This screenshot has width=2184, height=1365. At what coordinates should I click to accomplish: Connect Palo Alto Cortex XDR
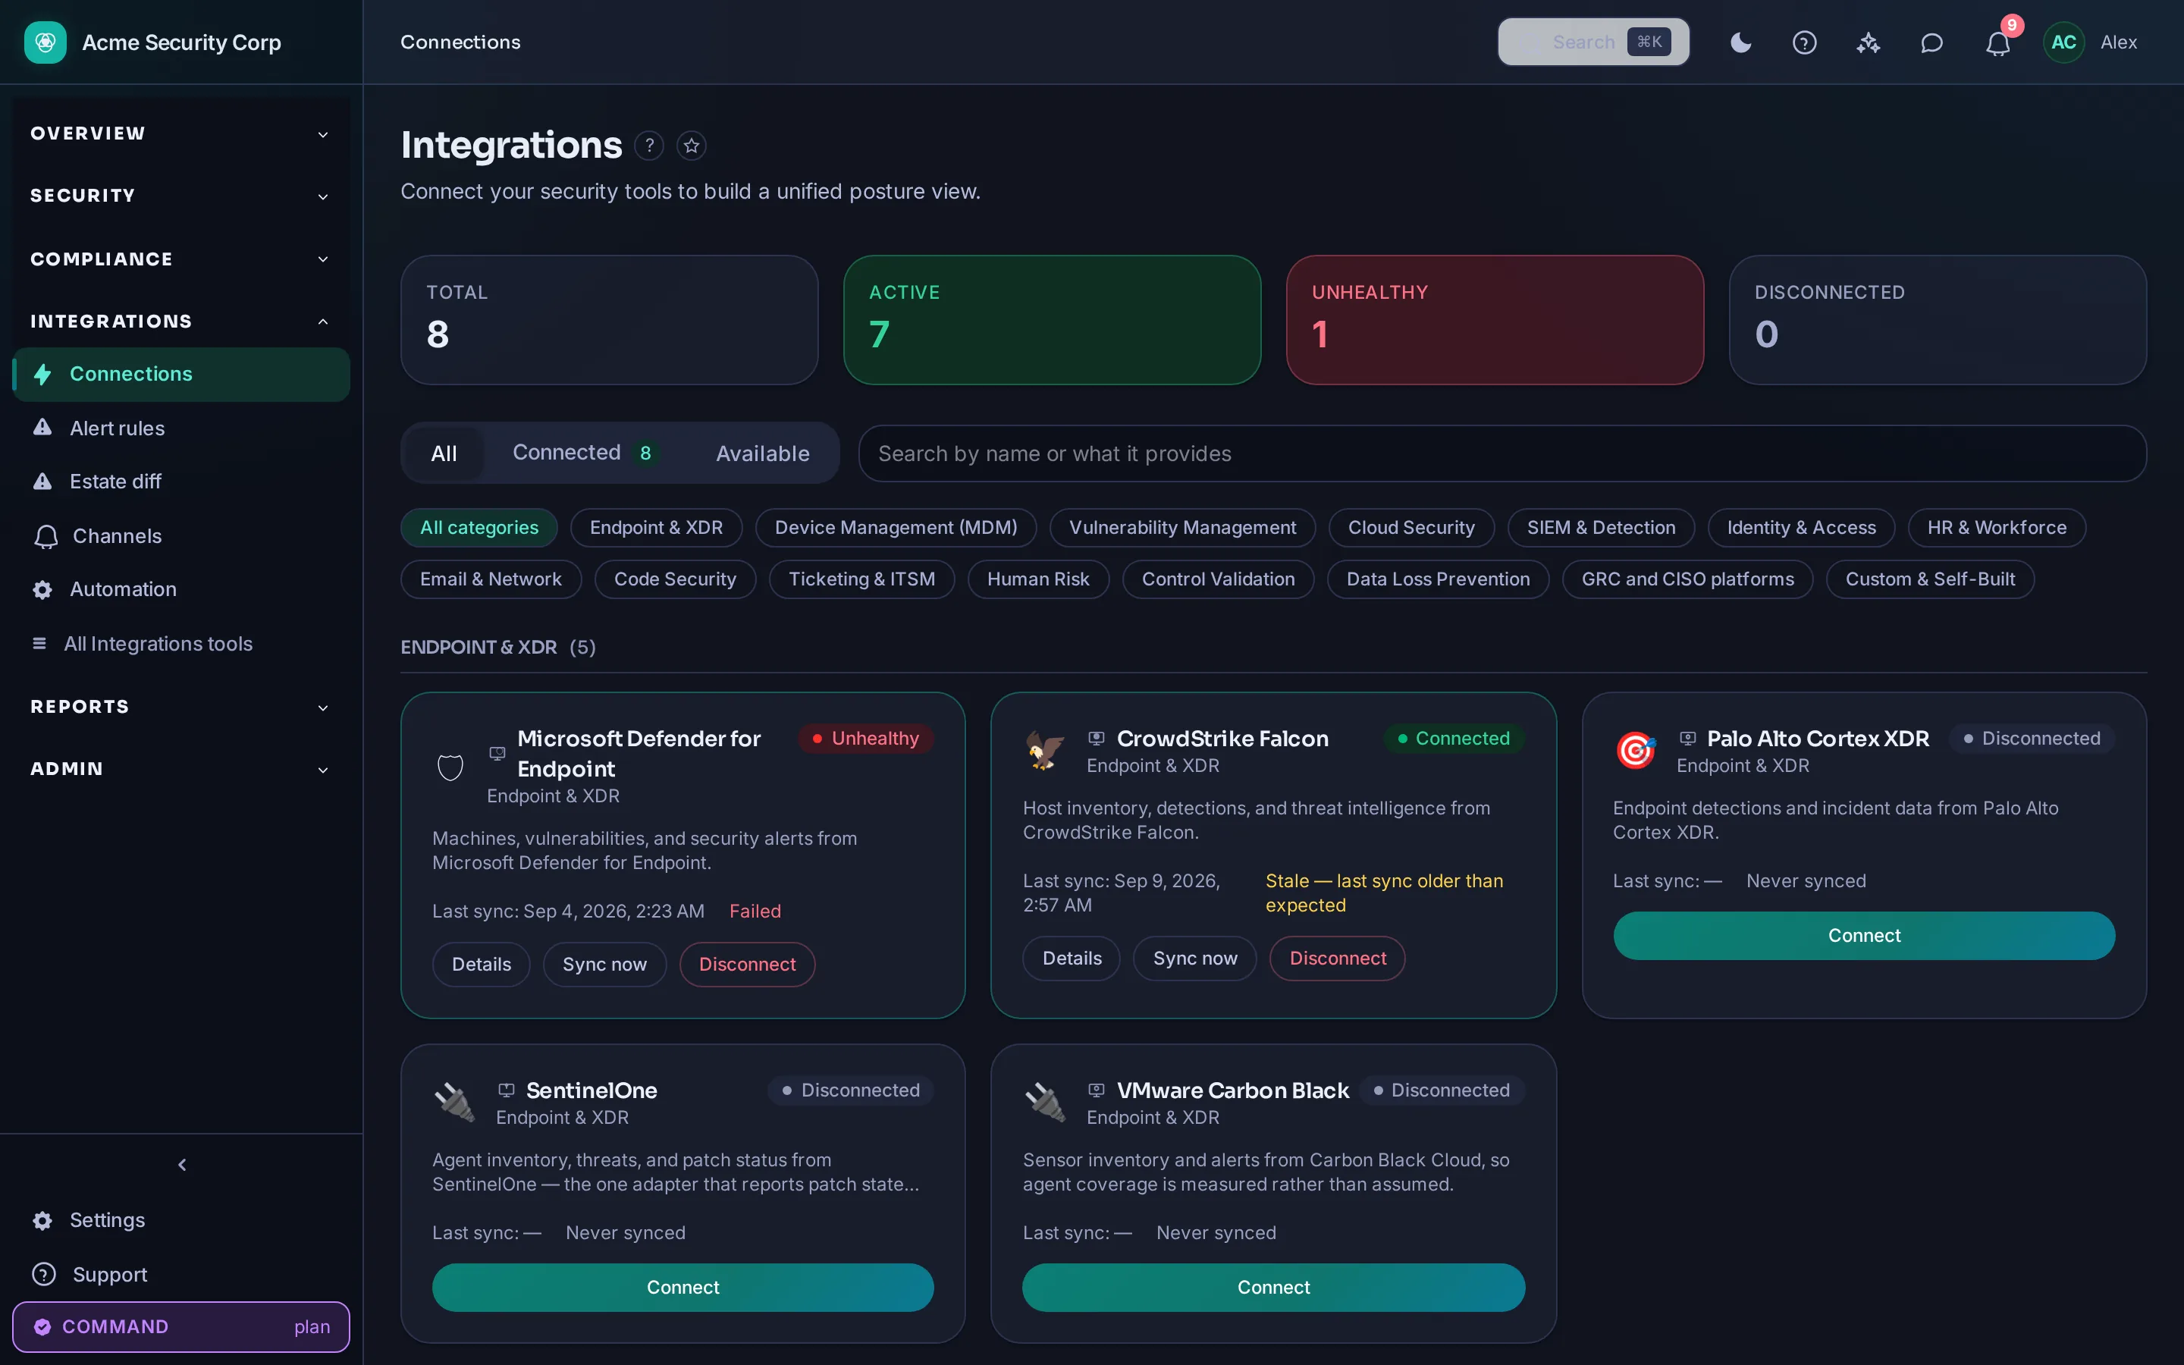tap(1864, 935)
